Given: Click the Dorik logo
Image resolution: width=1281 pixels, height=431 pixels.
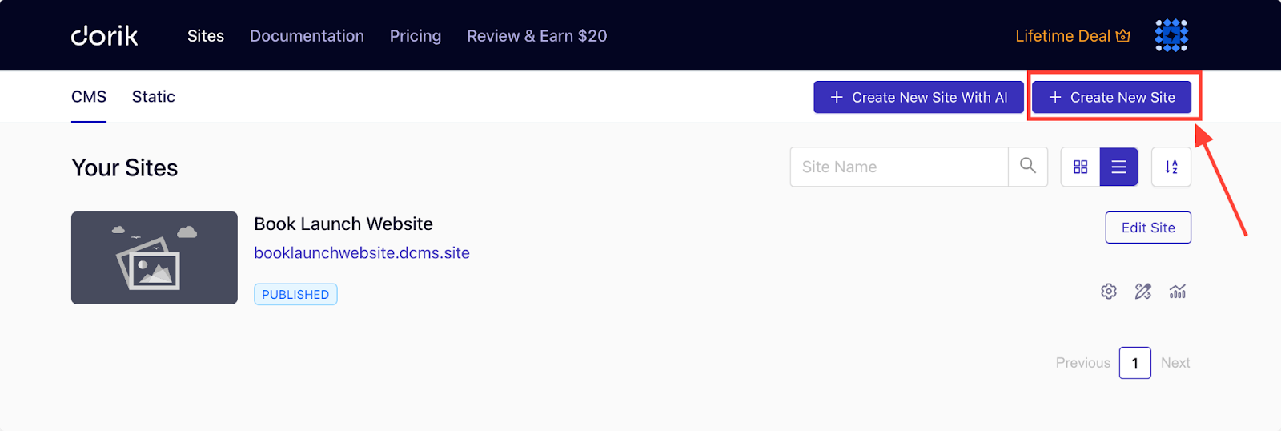Looking at the screenshot, I should click(x=104, y=36).
